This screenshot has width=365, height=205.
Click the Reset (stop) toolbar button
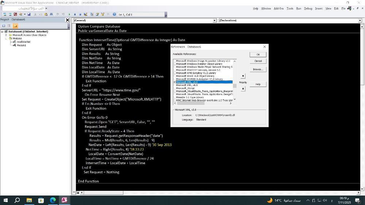tap(80, 15)
